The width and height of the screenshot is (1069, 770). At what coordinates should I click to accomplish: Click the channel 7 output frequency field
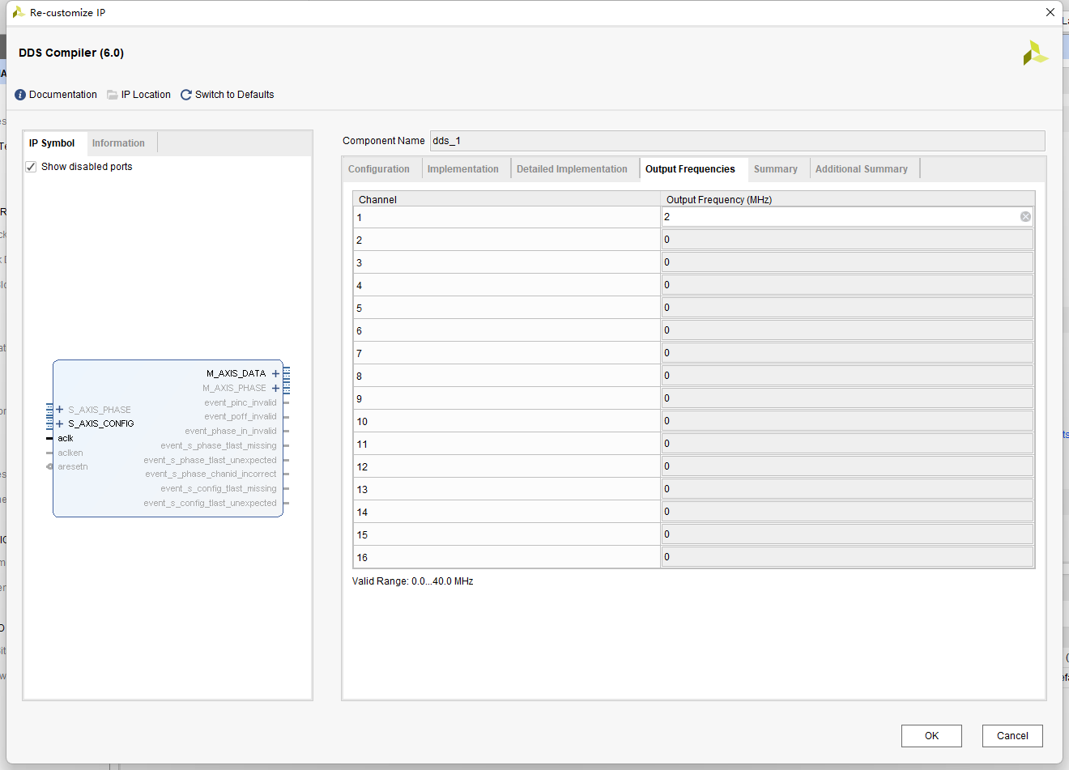tap(847, 352)
